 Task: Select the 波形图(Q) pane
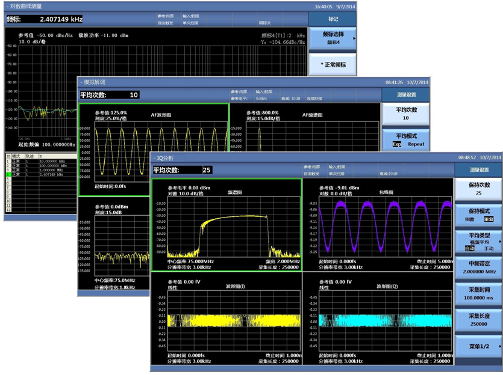pos(378,319)
